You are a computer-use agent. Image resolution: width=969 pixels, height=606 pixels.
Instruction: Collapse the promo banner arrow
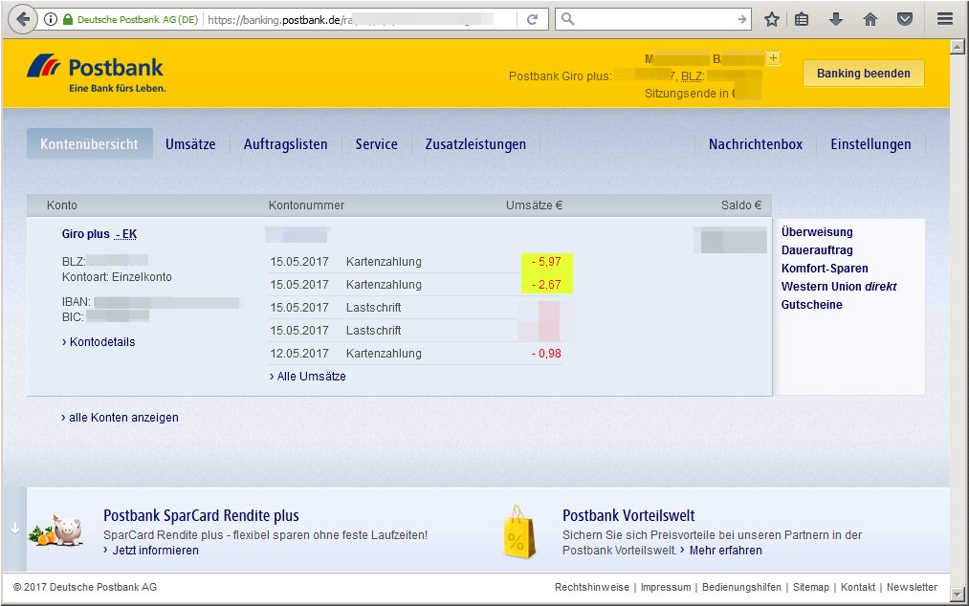(x=15, y=529)
